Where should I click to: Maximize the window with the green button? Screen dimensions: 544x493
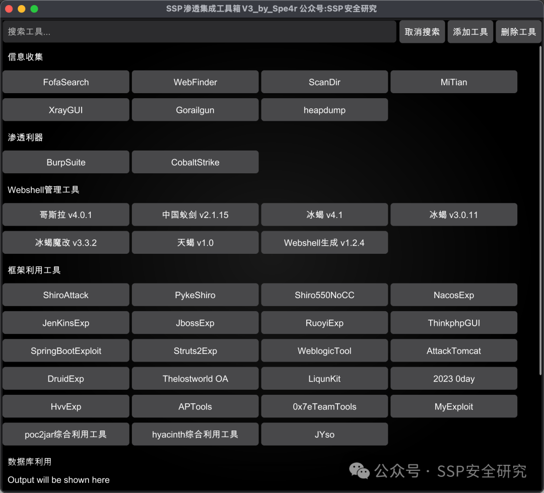coord(34,9)
